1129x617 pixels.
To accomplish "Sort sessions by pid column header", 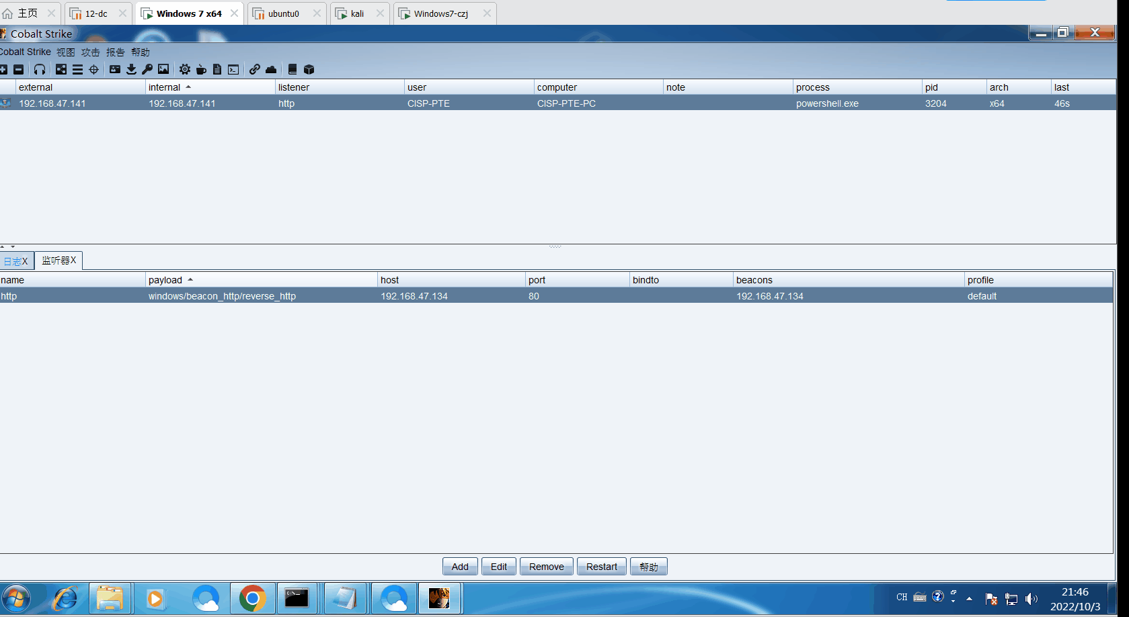I will [954, 87].
